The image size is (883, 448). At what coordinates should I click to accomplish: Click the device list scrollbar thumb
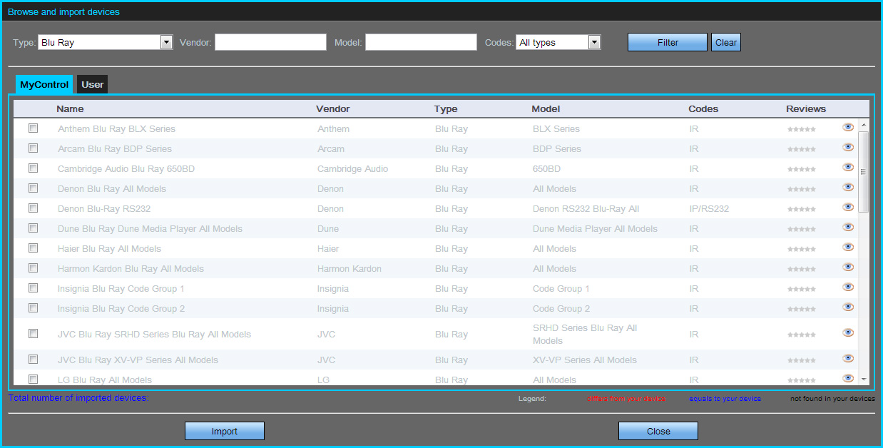pos(863,171)
